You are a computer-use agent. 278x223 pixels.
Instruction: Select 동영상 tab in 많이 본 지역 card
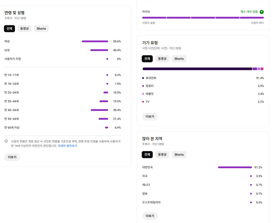[162, 154]
